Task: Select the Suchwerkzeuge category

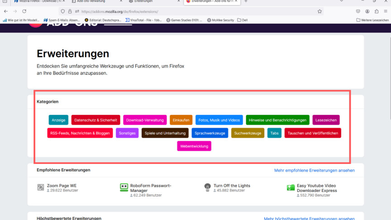Action: tap(248, 133)
